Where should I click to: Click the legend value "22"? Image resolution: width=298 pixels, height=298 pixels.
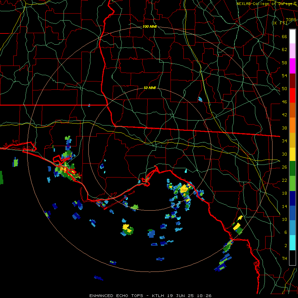[284, 180]
